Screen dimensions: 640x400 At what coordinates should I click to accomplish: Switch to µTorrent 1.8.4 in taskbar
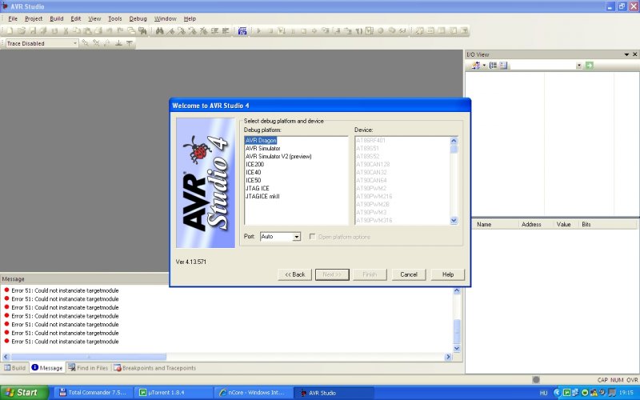pos(174,393)
